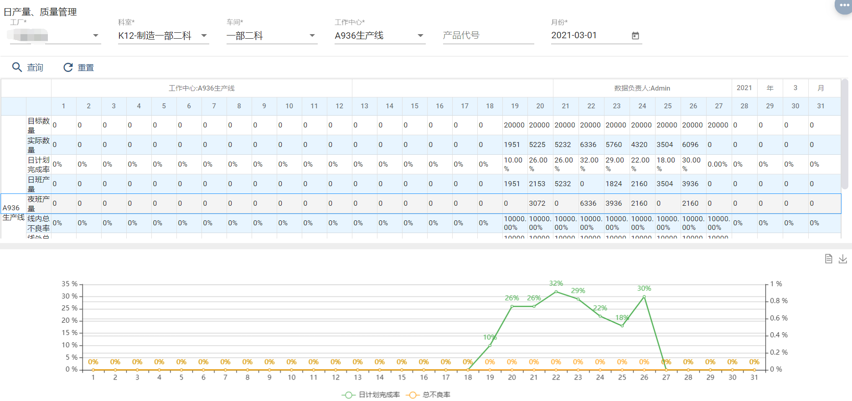This screenshot has width=852, height=401.
Task: Click the 2021 year header cell
Action: tap(744, 88)
